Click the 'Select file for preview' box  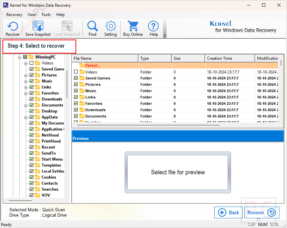point(178,172)
